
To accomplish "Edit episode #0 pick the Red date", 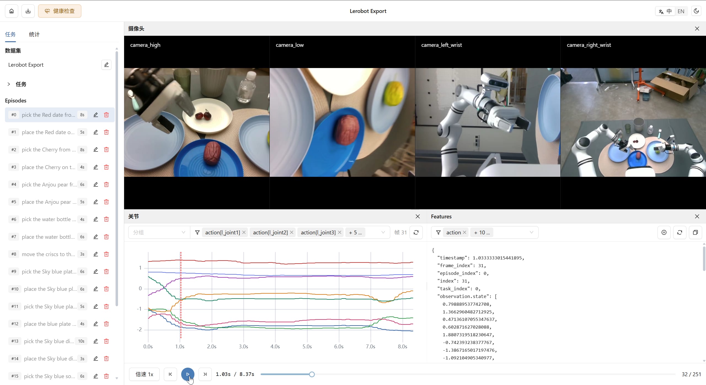I will pos(96,115).
